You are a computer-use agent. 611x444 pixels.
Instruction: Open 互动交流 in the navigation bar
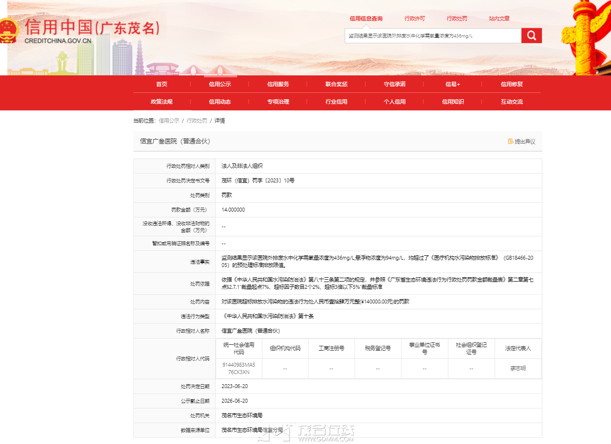(512, 102)
